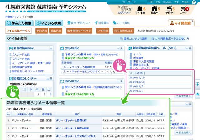Switch language to English

coord(167,2)
